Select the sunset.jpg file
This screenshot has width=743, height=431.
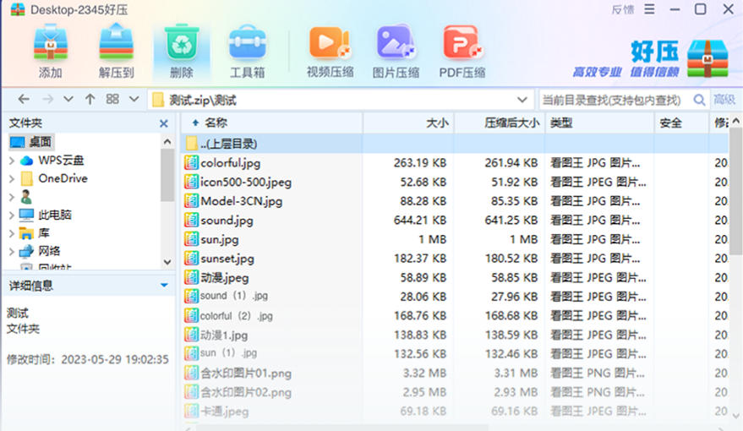click(x=227, y=259)
